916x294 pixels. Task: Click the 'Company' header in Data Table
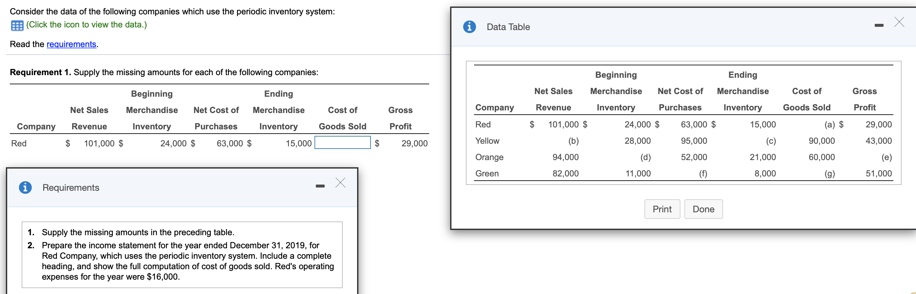(x=494, y=107)
